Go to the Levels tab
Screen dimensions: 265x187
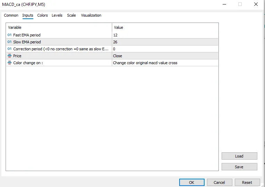pos(57,15)
